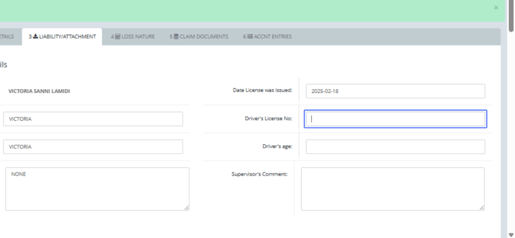Click resize handle of Supervisor's Comment box

pos(482,208)
